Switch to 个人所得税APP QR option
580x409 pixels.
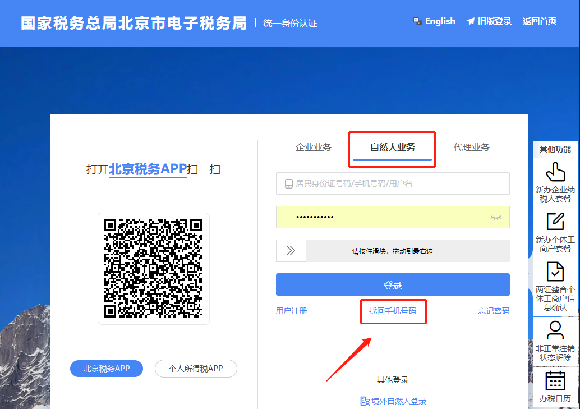click(x=196, y=369)
